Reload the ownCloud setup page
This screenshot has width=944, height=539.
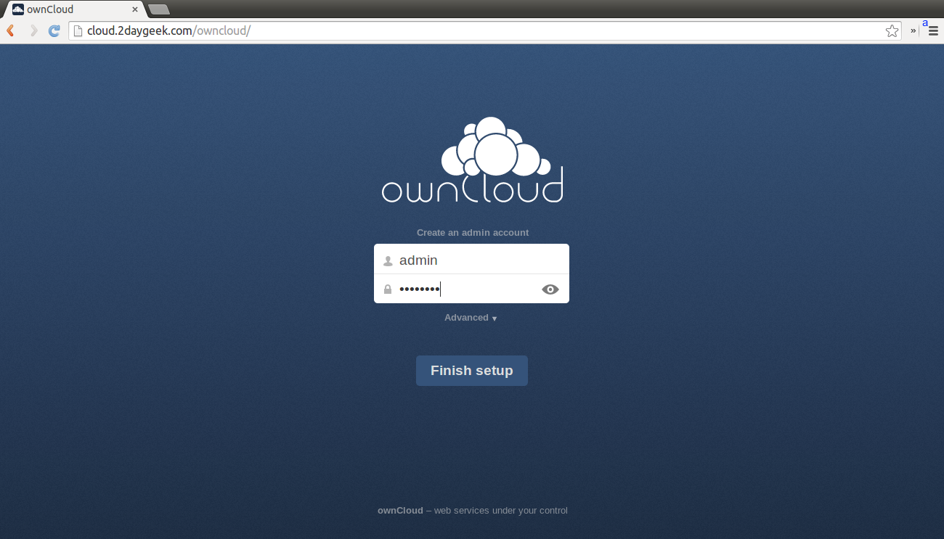point(54,30)
